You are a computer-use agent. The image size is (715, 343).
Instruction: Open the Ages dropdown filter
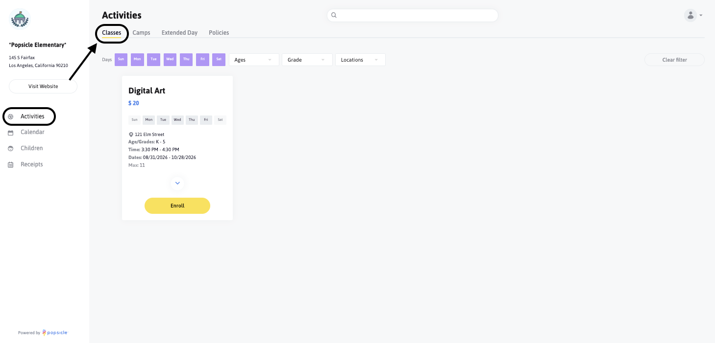click(254, 60)
